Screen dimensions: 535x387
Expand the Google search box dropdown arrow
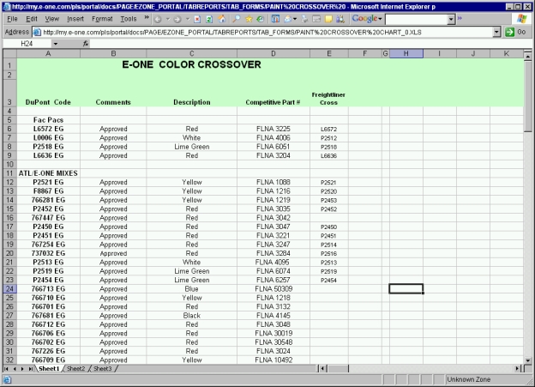click(x=451, y=19)
